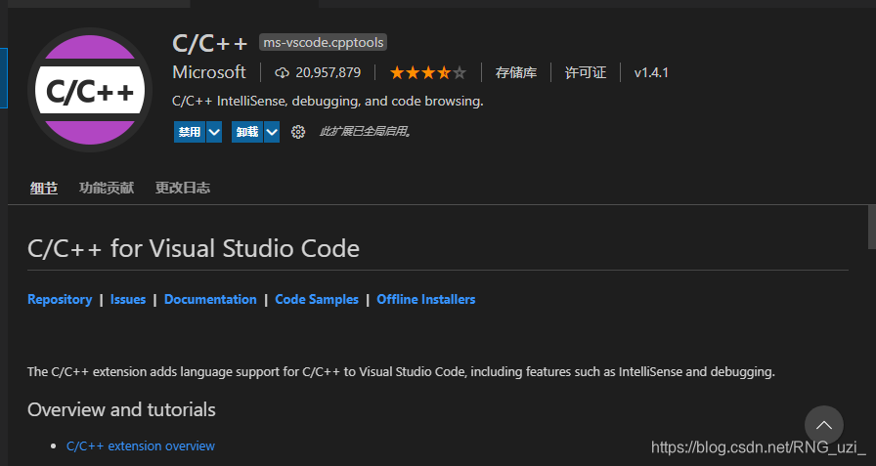The image size is (876, 466).
Task: Click the ms-vscode.cpptools identifier badge
Action: point(323,42)
